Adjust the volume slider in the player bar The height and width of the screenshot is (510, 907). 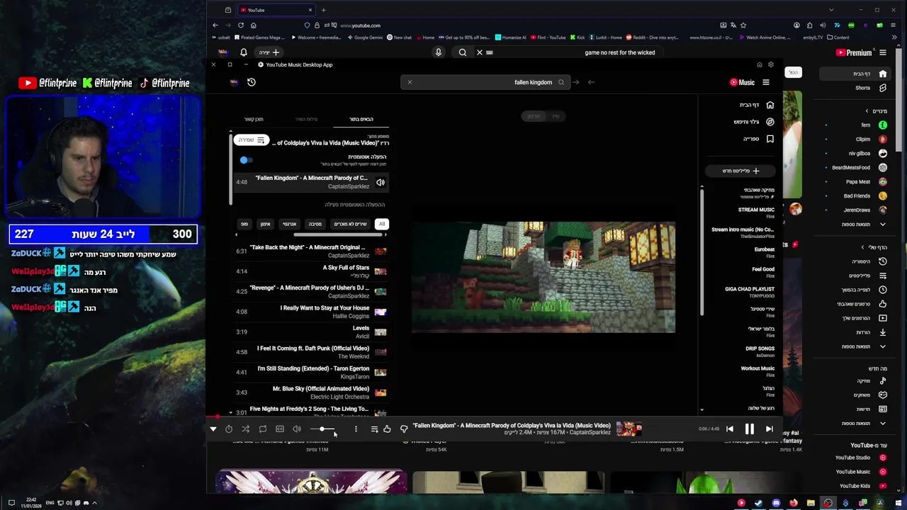click(x=323, y=429)
